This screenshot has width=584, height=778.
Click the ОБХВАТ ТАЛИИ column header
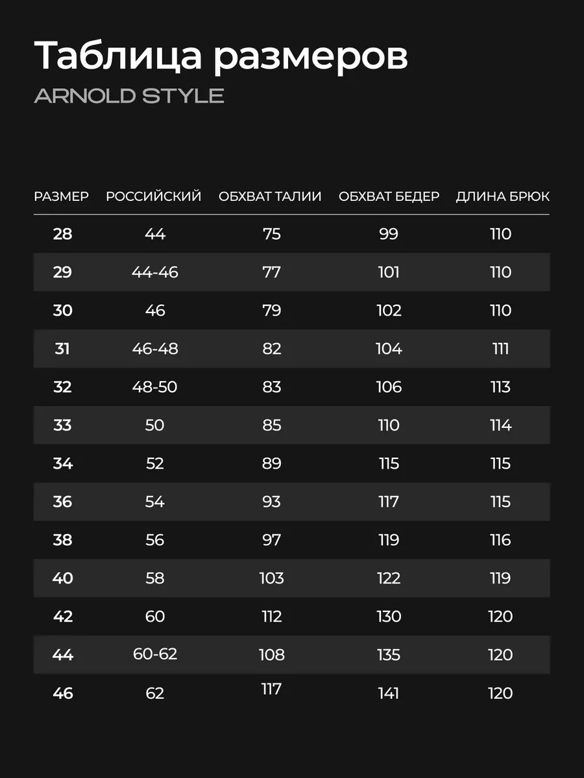[x=270, y=196]
